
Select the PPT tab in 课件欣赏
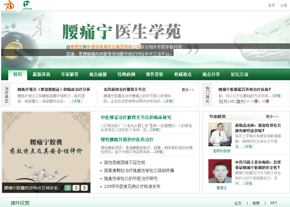coord(274,203)
